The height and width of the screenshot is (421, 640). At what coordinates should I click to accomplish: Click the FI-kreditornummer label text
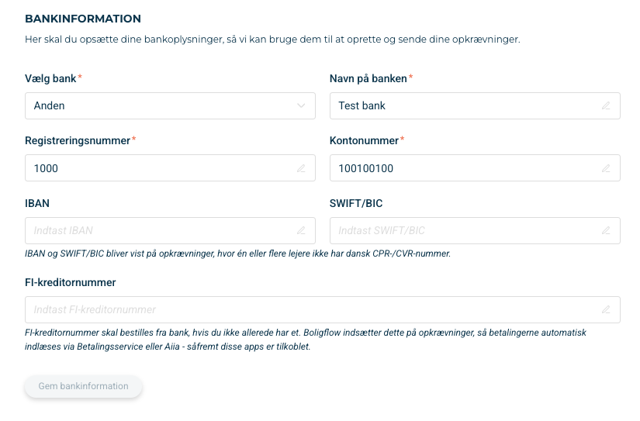(70, 283)
